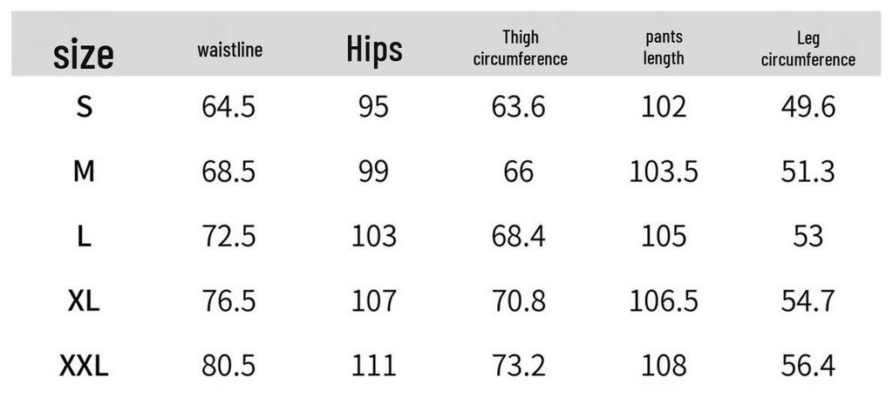The height and width of the screenshot is (411, 893).
Task: Click the "pants length" column header
Action: 664,48
